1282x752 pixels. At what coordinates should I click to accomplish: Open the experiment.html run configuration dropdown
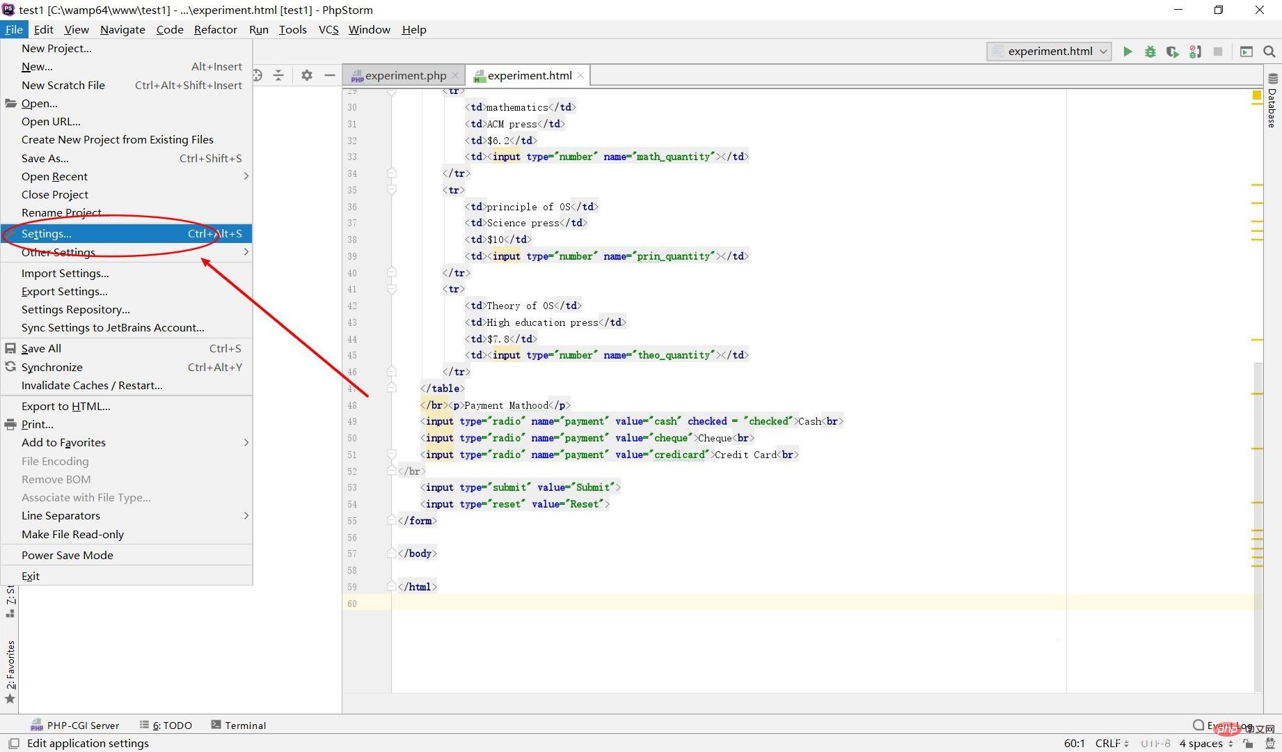[1050, 52]
